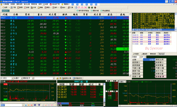177x107 pixels.
Task: Switch to numbered desktop button 1
Action: [x=72, y=4]
